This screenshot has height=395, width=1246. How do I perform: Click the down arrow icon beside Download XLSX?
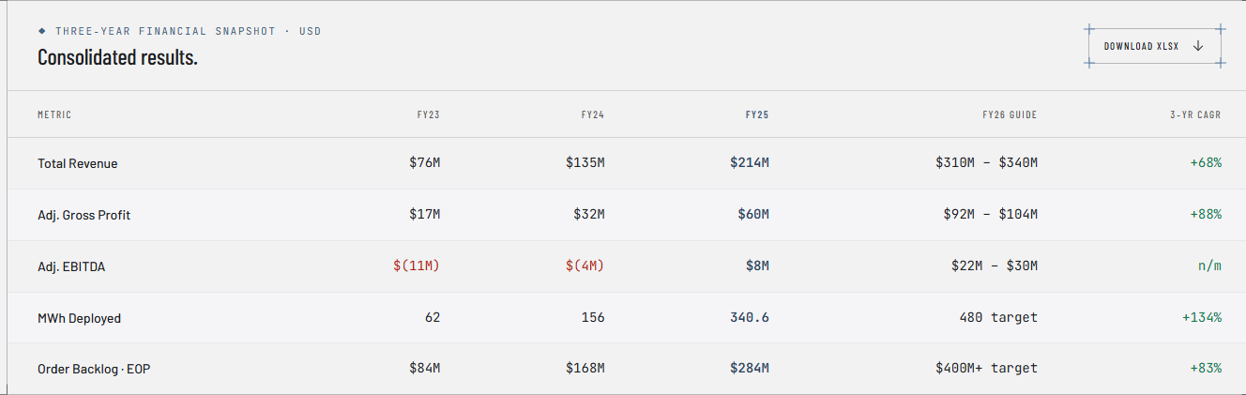click(x=1198, y=46)
